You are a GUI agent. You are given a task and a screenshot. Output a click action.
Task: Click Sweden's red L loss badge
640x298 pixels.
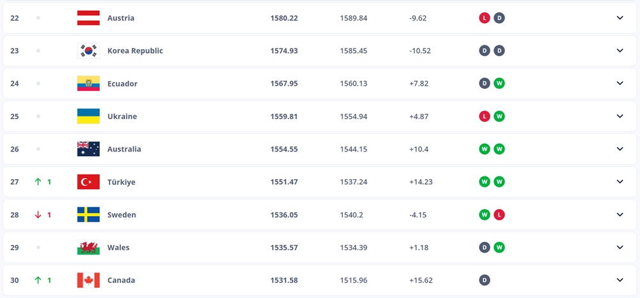click(499, 214)
